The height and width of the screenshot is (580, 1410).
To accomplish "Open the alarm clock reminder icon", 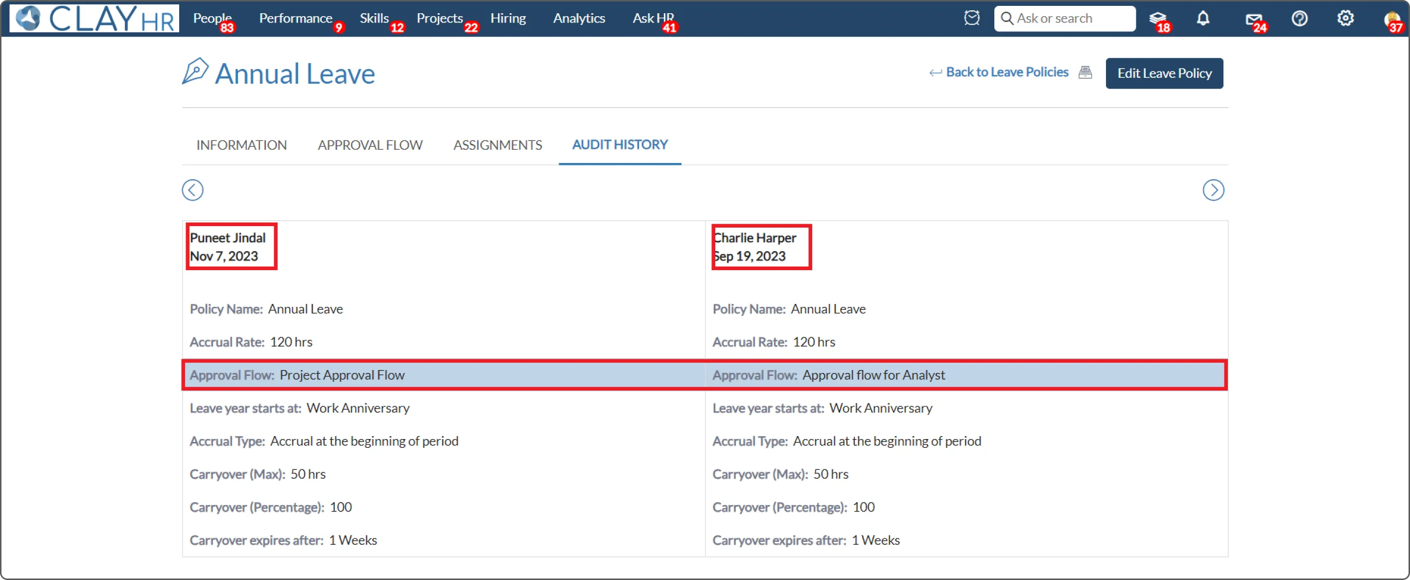I will pyautogui.click(x=971, y=18).
